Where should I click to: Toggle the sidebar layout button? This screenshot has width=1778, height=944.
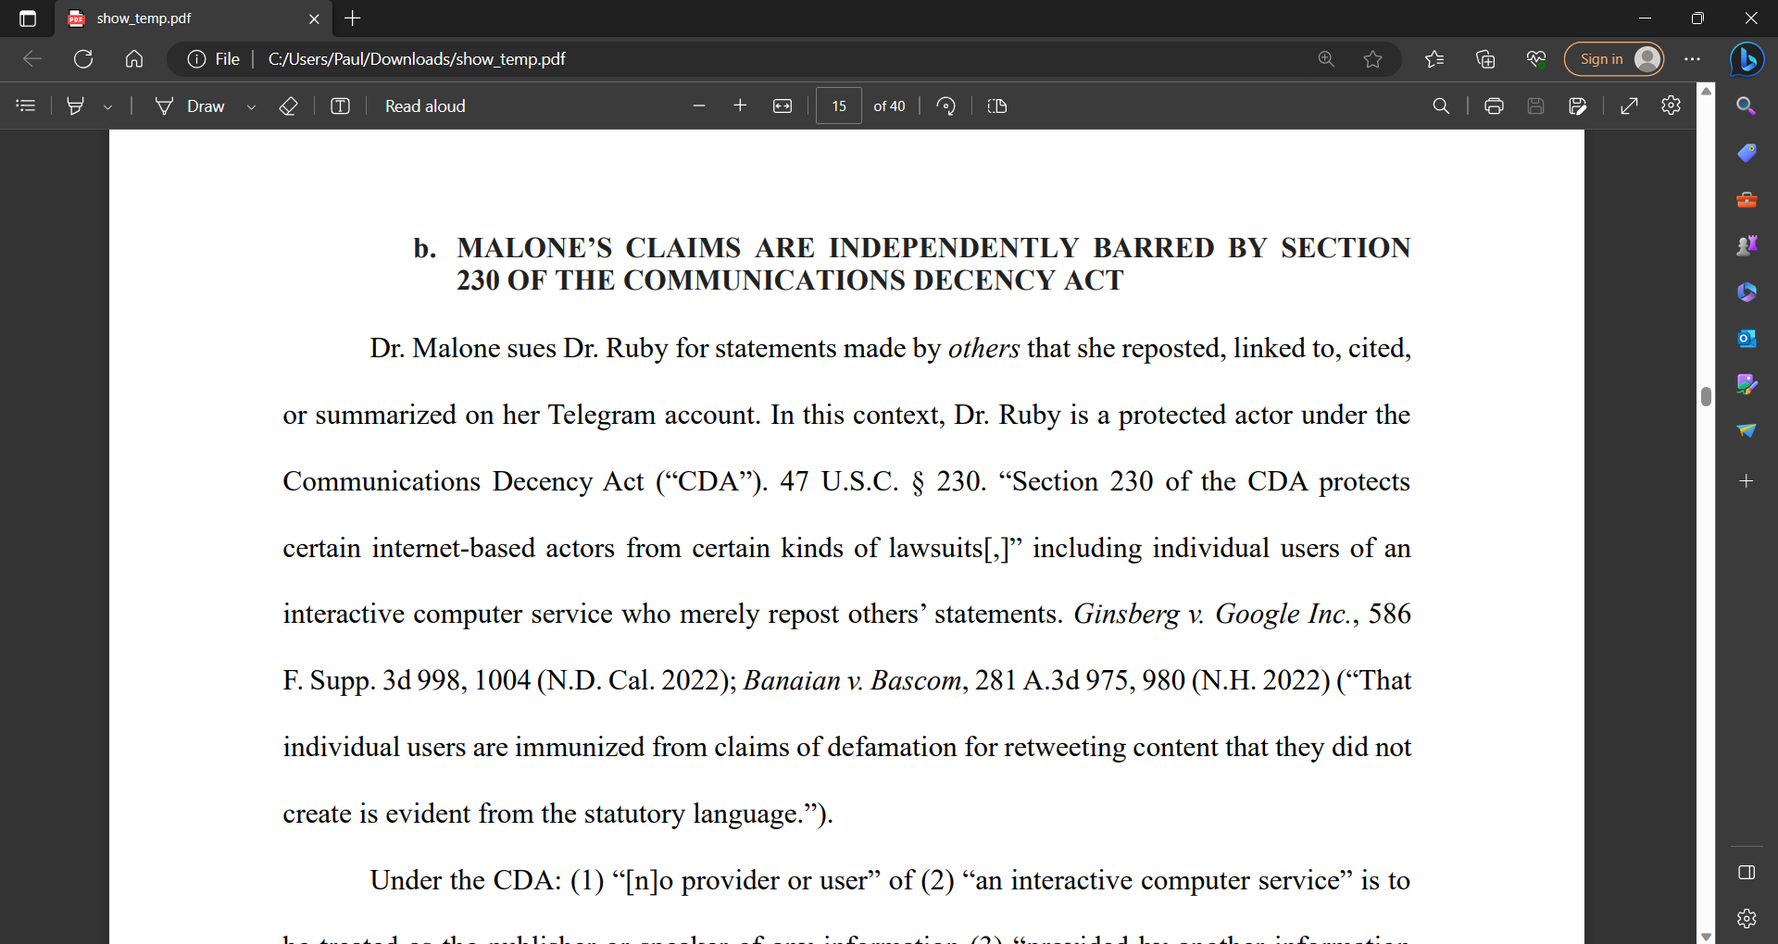click(x=1747, y=873)
